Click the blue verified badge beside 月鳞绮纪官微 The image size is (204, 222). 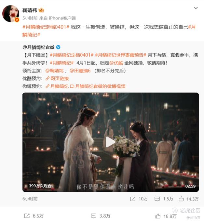(x=58, y=47)
